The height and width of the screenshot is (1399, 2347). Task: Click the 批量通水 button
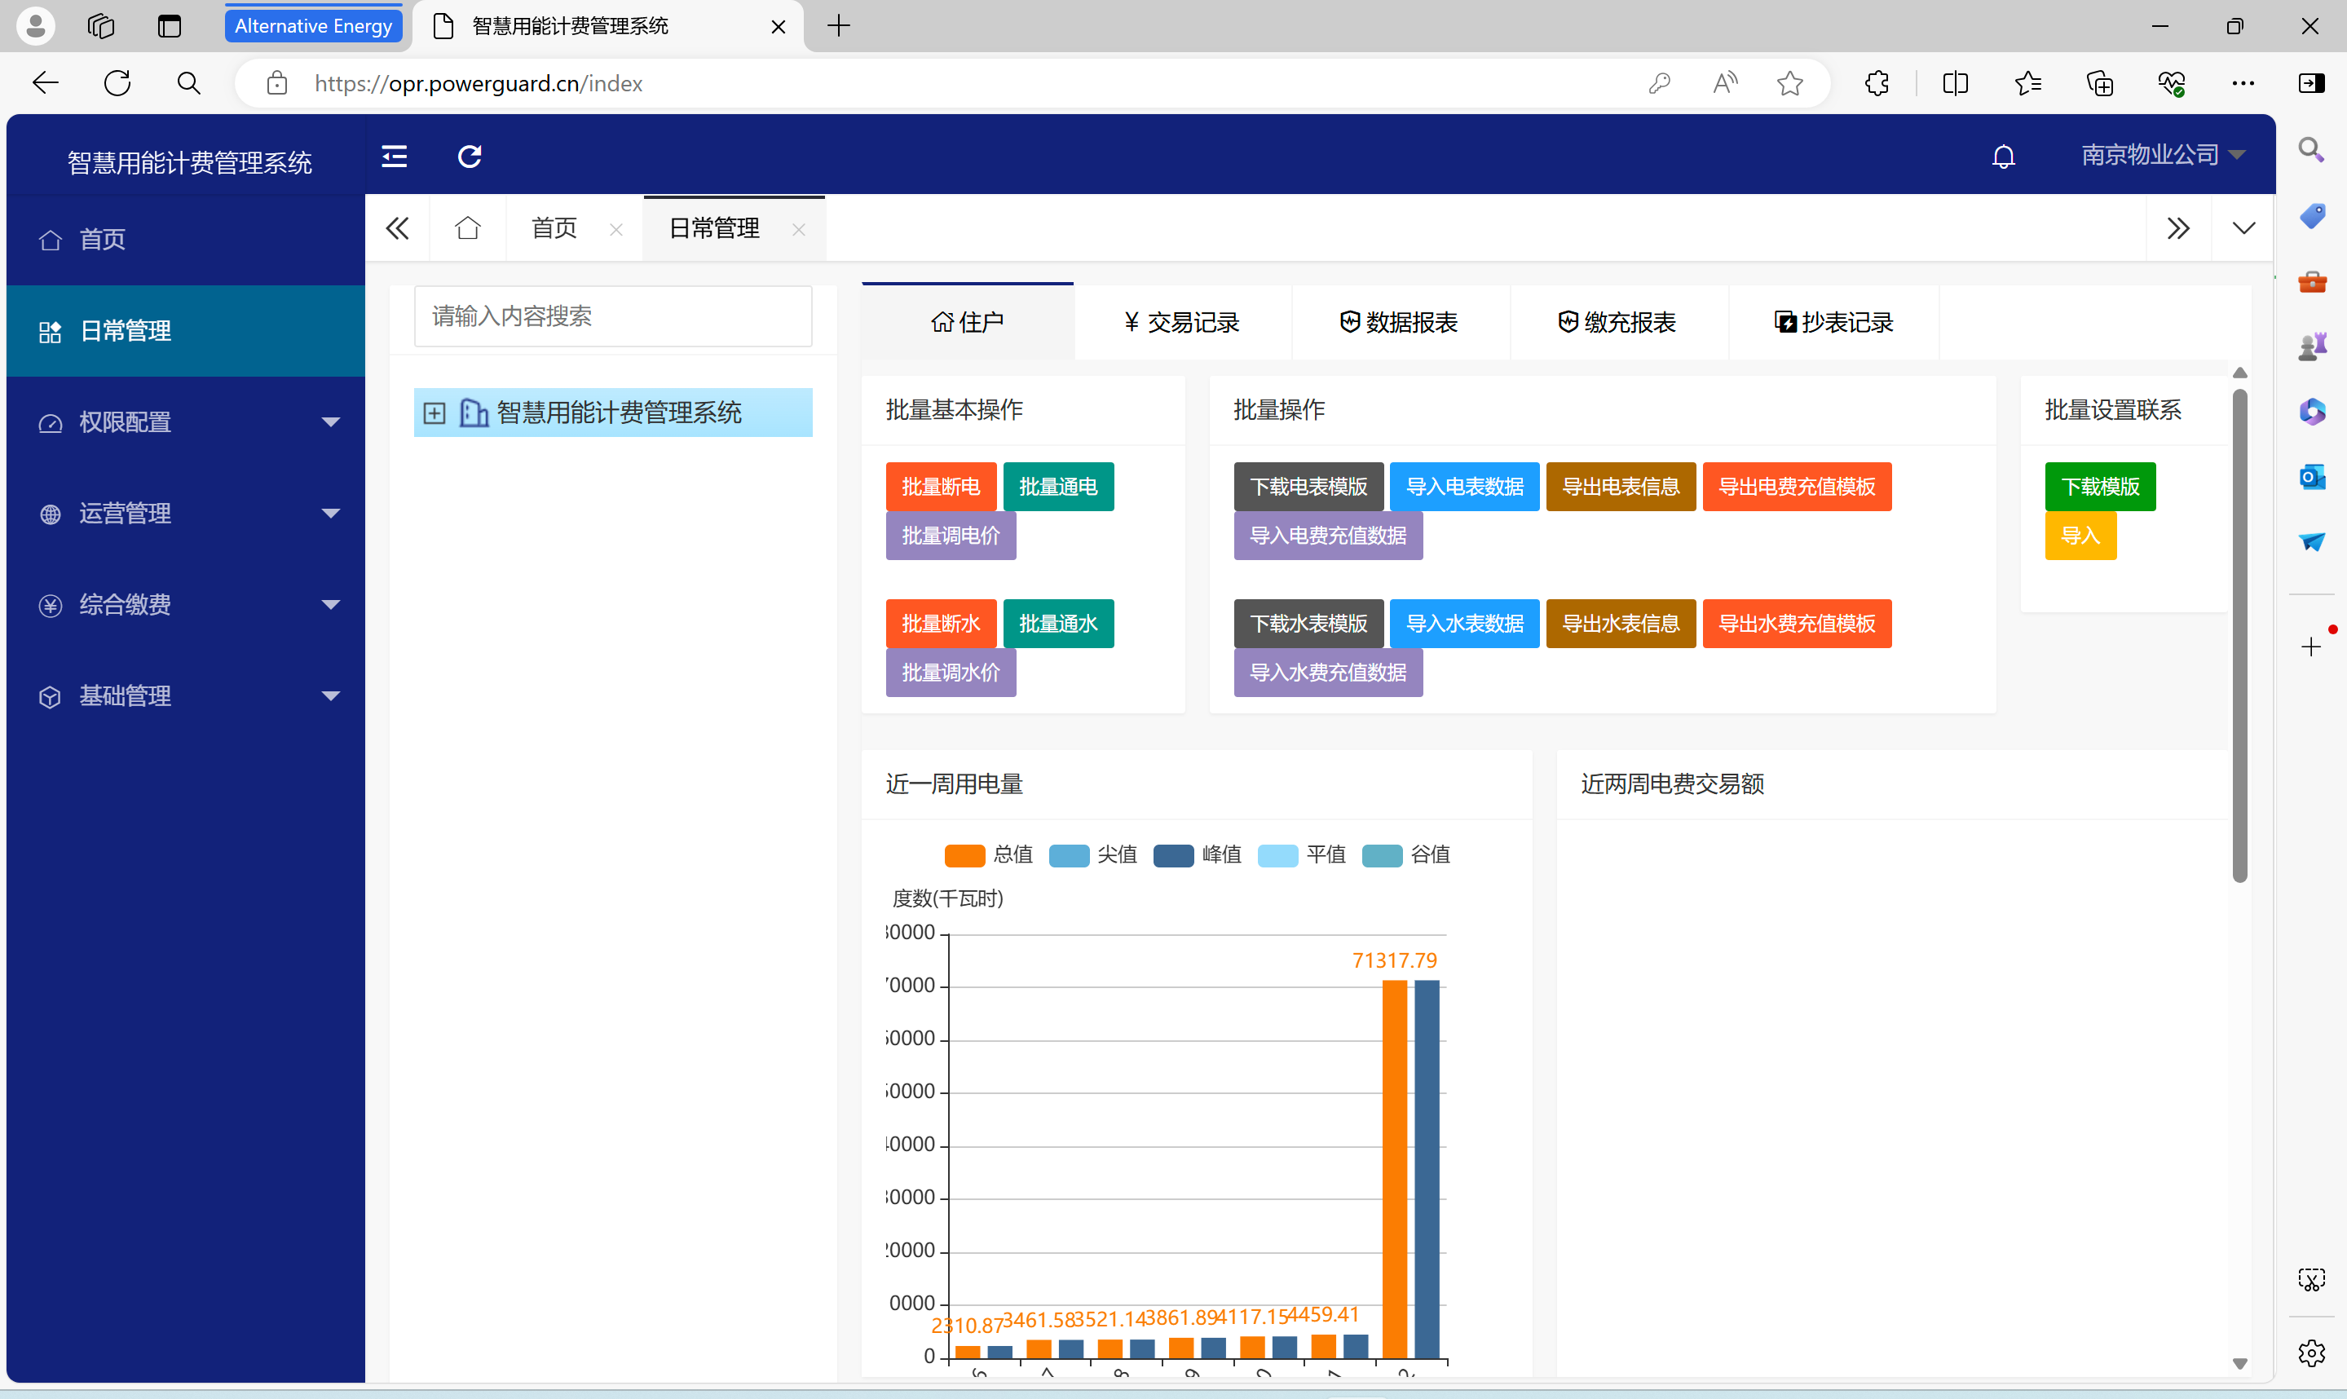(1058, 624)
